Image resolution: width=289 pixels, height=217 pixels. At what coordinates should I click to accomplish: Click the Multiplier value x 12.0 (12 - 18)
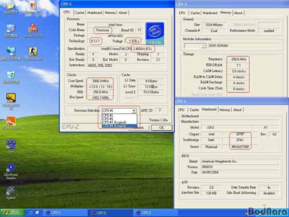point(101,87)
